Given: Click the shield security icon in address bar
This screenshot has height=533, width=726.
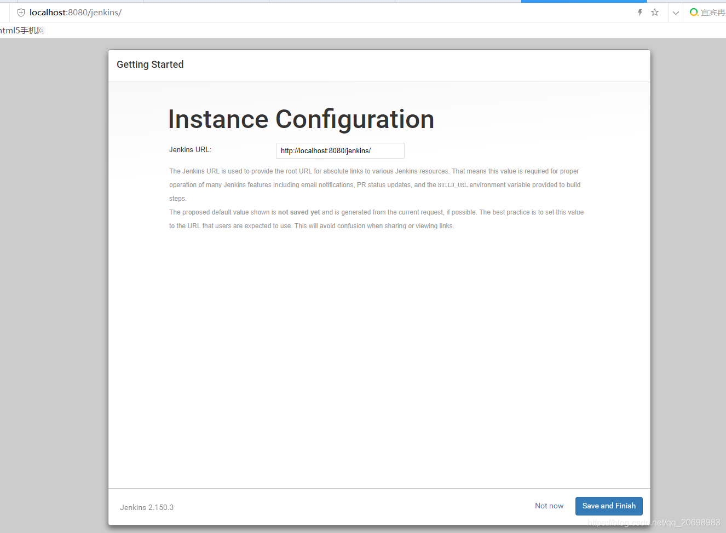Looking at the screenshot, I should (21, 13).
